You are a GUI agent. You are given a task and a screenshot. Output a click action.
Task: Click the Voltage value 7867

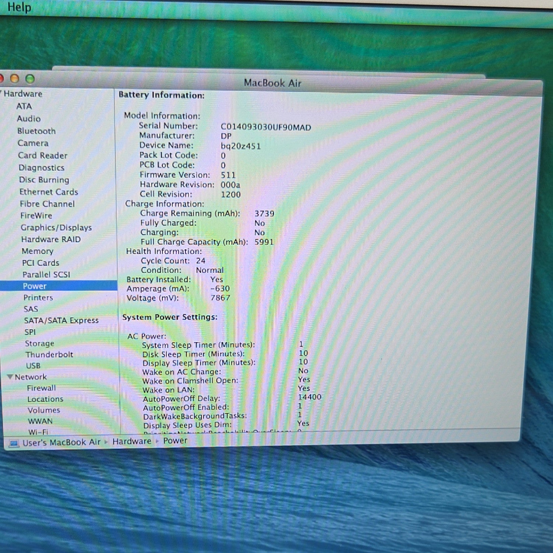(220, 298)
